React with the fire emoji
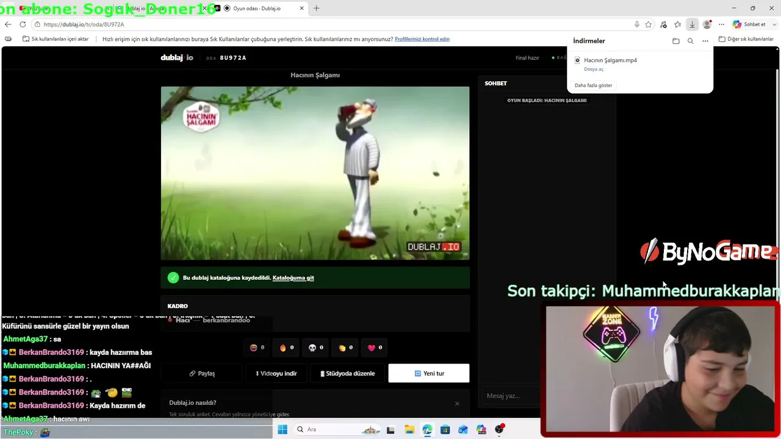The image size is (781, 439). pyautogui.click(x=286, y=348)
